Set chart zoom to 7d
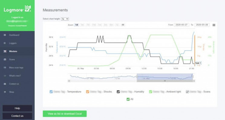225x120 pixels. click(x=88, y=25)
